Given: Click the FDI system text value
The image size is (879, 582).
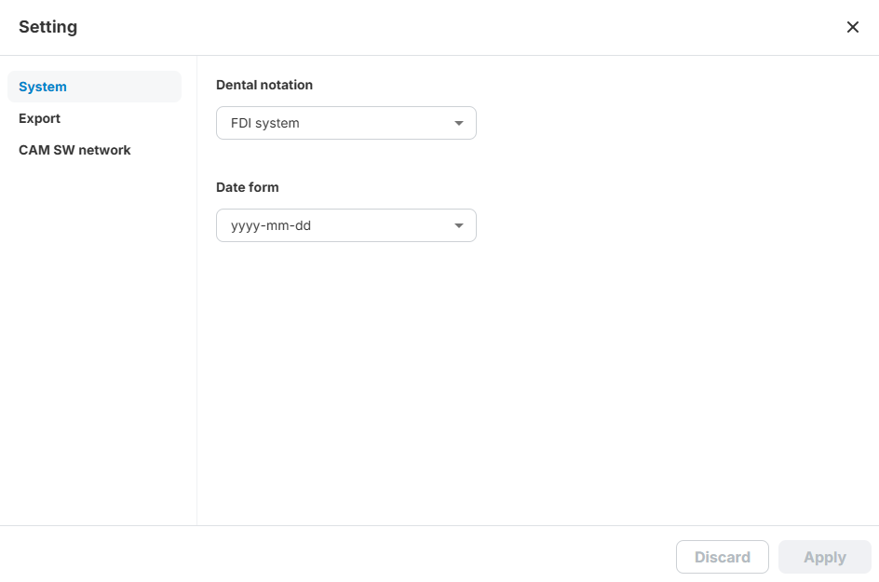Looking at the screenshot, I should point(265,123).
